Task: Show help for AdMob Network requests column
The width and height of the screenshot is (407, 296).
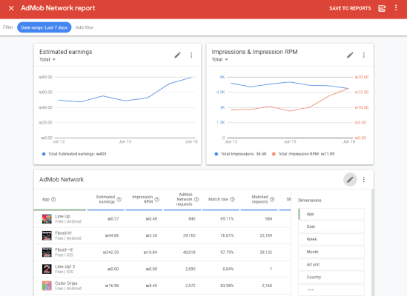Action: [x=196, y=199]
